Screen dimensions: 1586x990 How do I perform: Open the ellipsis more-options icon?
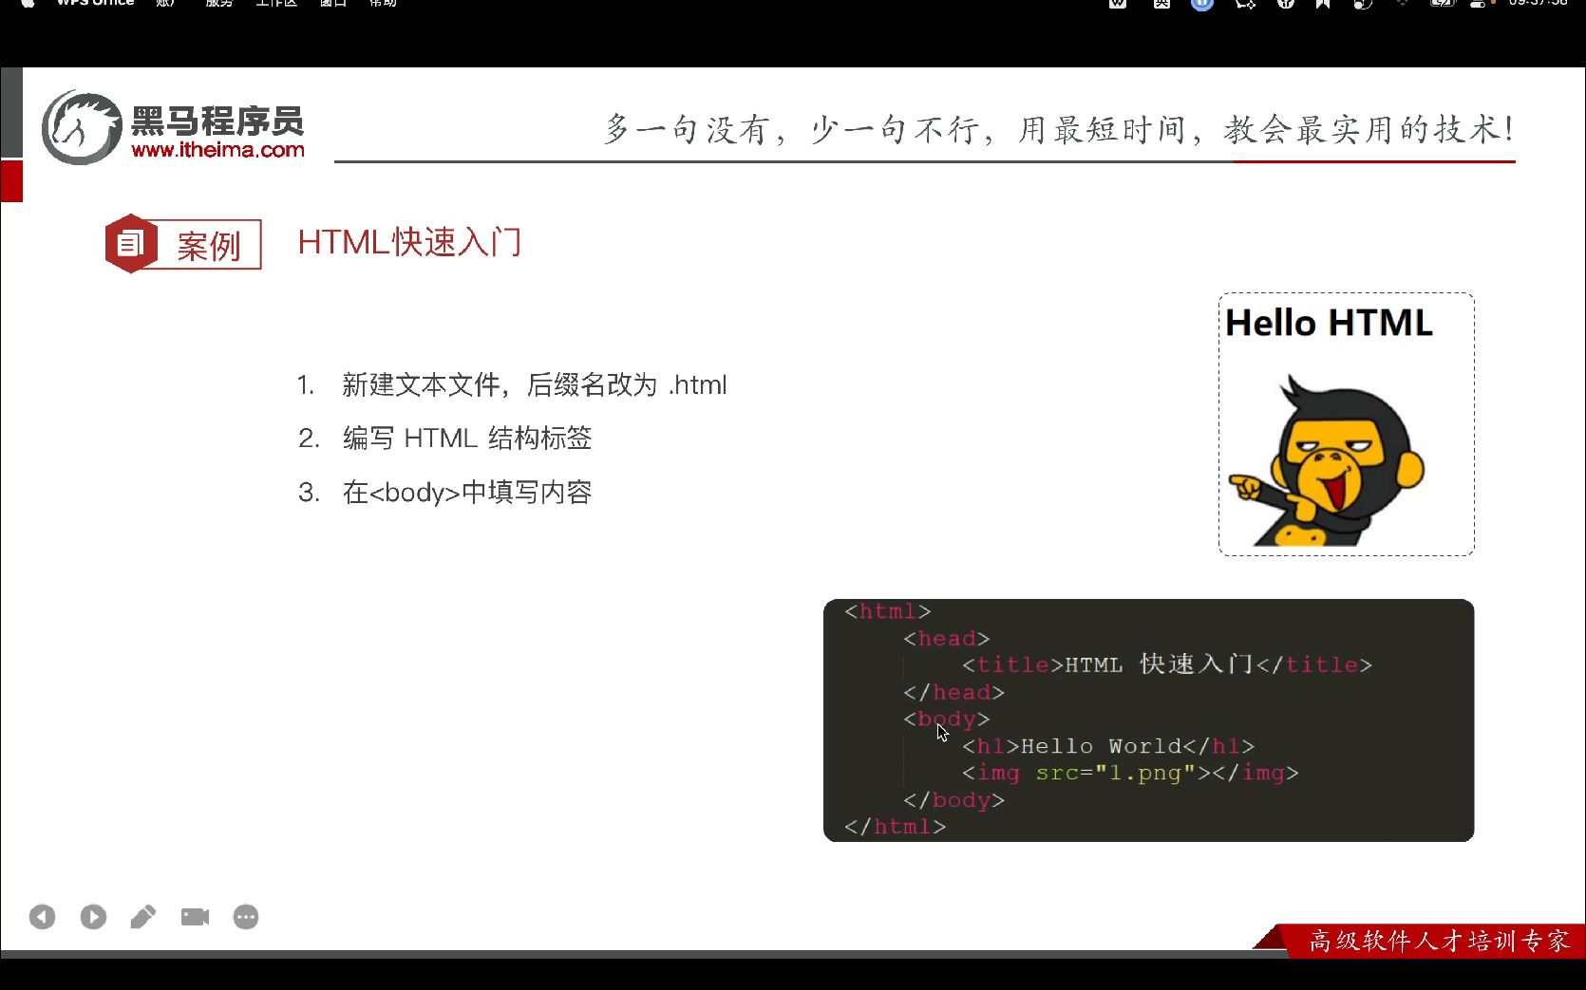(245, 916)
